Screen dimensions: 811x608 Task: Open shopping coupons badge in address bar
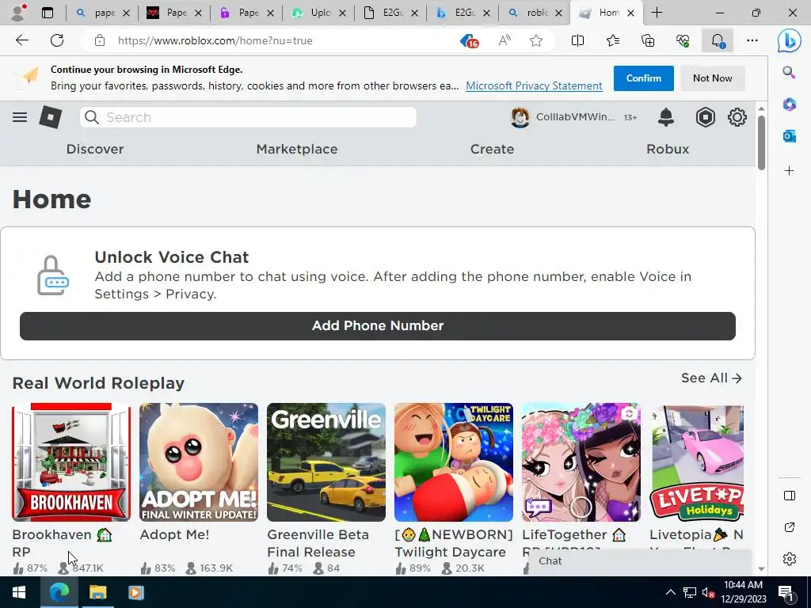tap(470, 41)
